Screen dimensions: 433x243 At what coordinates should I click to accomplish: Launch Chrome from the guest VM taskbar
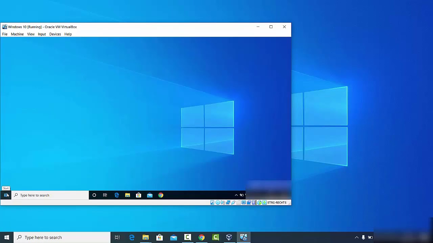pos(161,195)
